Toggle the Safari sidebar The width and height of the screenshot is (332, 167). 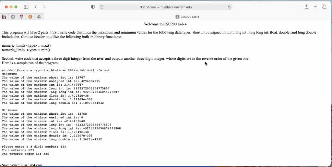26,7
